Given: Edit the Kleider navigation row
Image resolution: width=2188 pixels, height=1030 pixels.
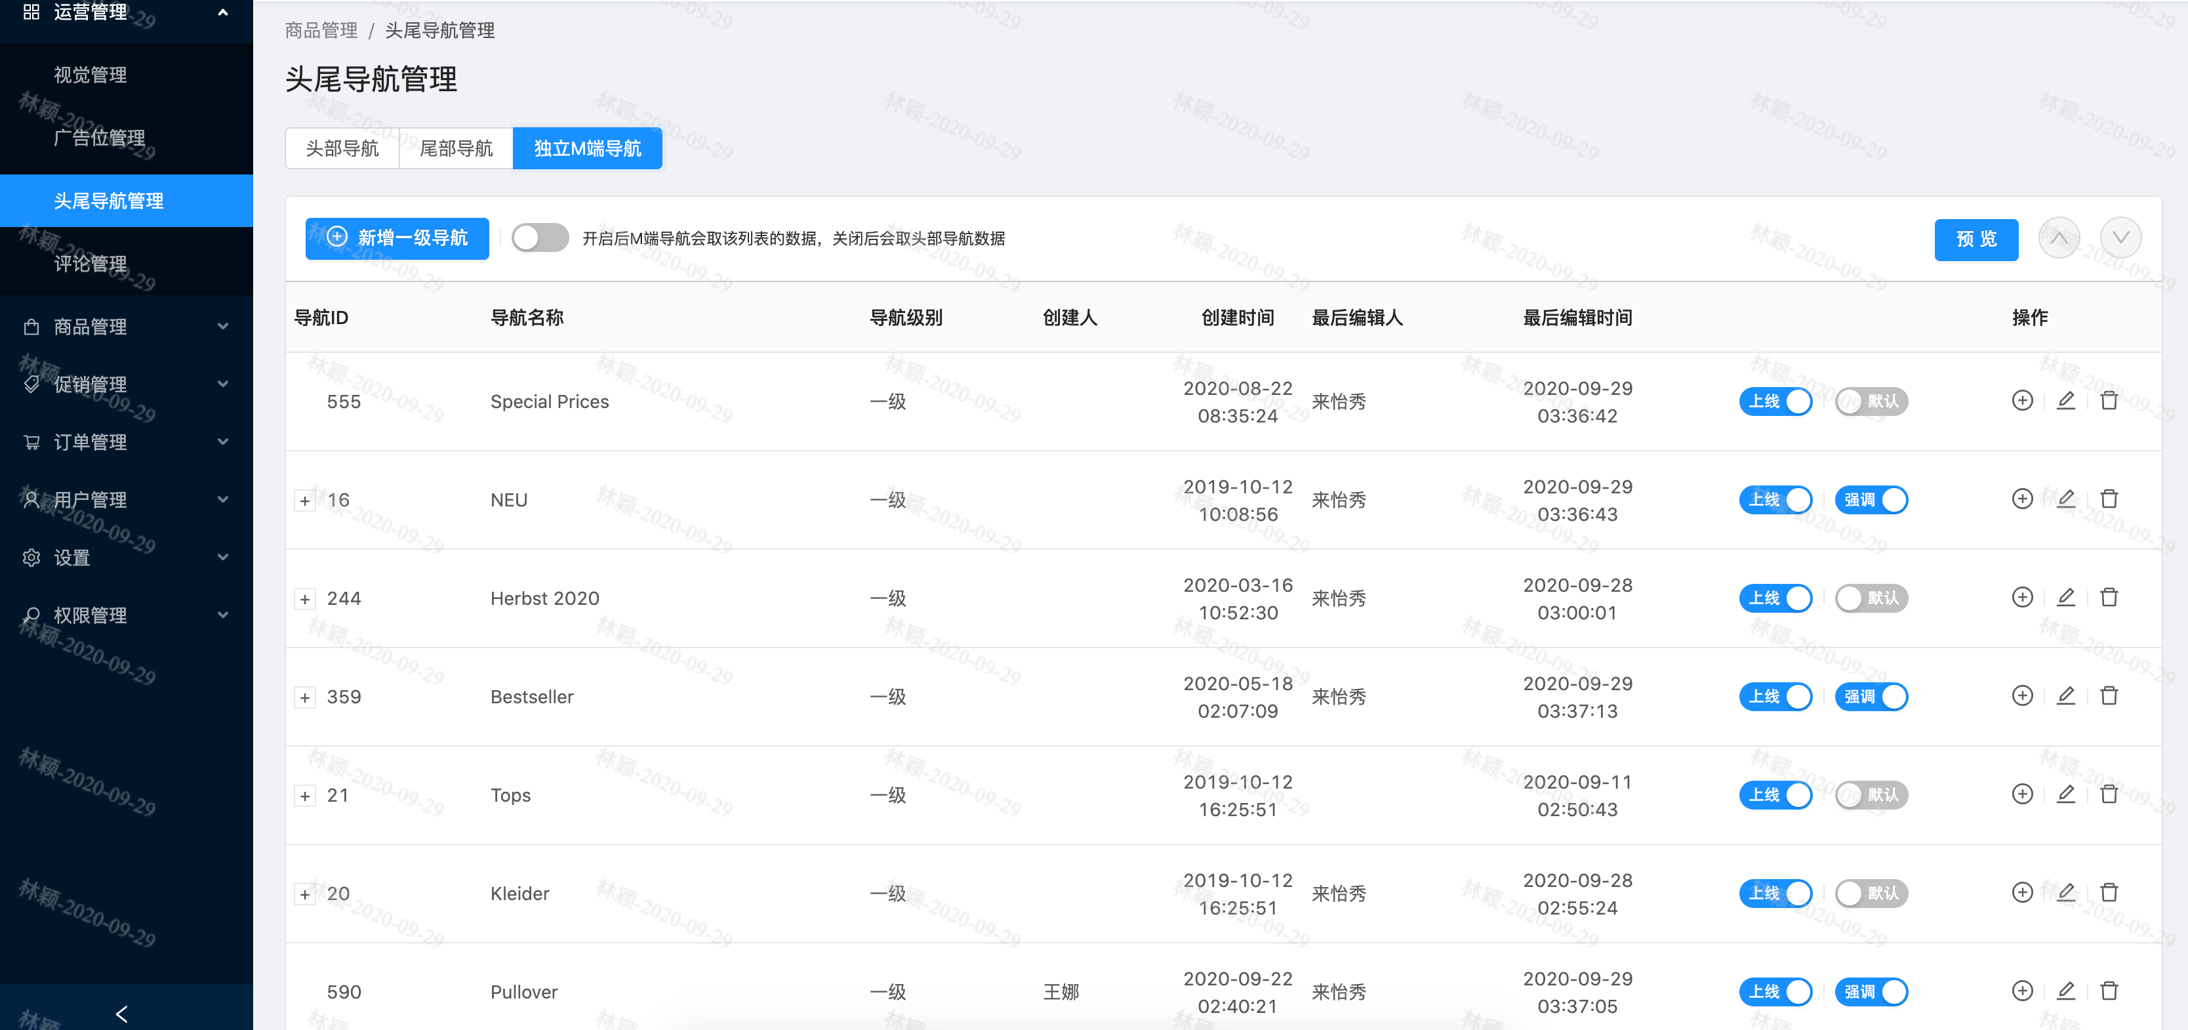Looking at the screenshot, I should [x=2065, y=892].
